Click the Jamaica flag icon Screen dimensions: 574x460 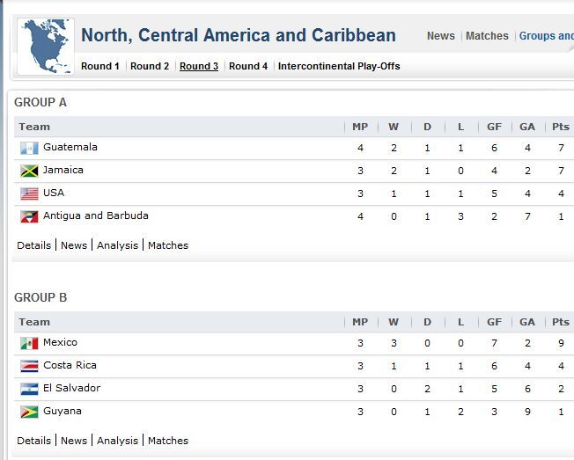pos(29,171)
